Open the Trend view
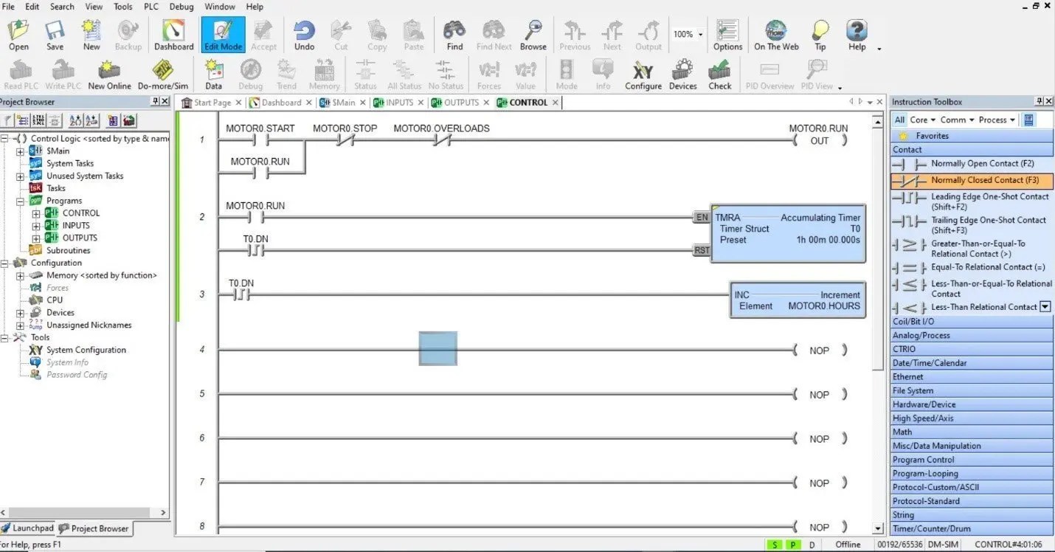Viewport: 1055px width, 552px height. pyautogui.click(x=286, y=74)
